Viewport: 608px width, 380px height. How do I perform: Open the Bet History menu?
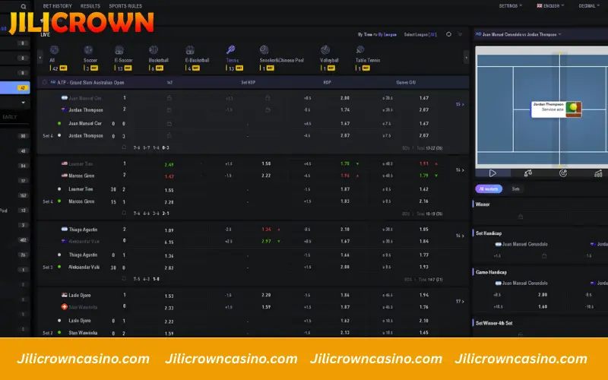[58, 6]
